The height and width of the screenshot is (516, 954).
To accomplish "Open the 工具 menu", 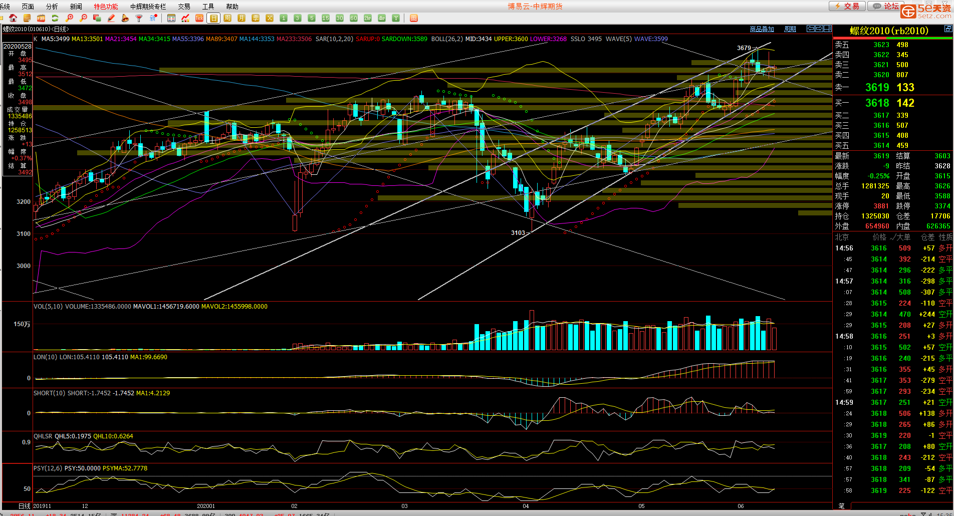I will [208, 7].
